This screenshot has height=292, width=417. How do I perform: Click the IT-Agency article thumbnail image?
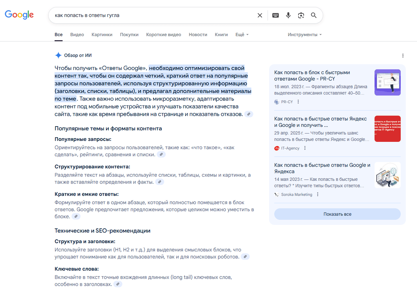pos(387,129)
